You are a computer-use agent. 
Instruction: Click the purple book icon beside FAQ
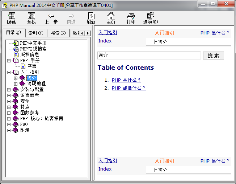16,124
